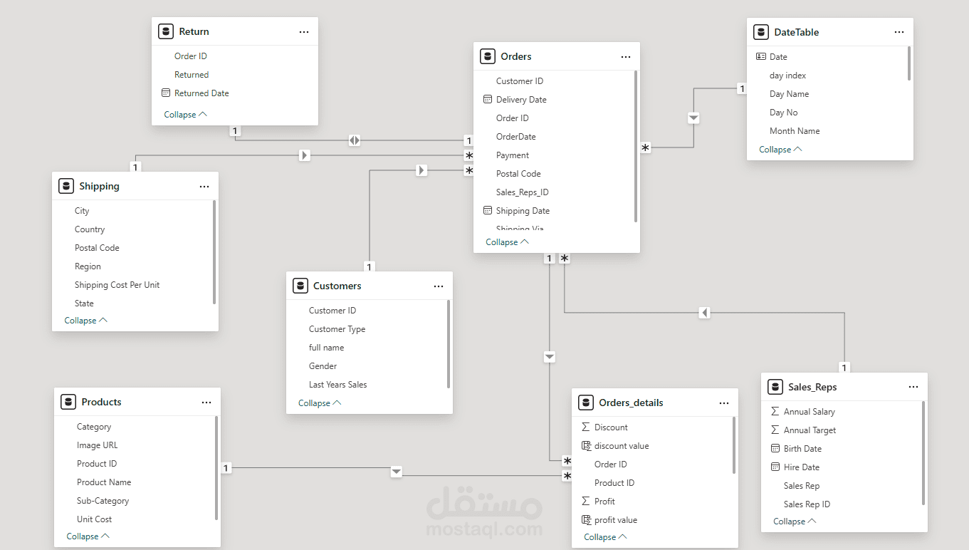Click sigma icon beside Discount field
Image resolution: width=969 pixels, height=550 pixels.
(586, 427)
